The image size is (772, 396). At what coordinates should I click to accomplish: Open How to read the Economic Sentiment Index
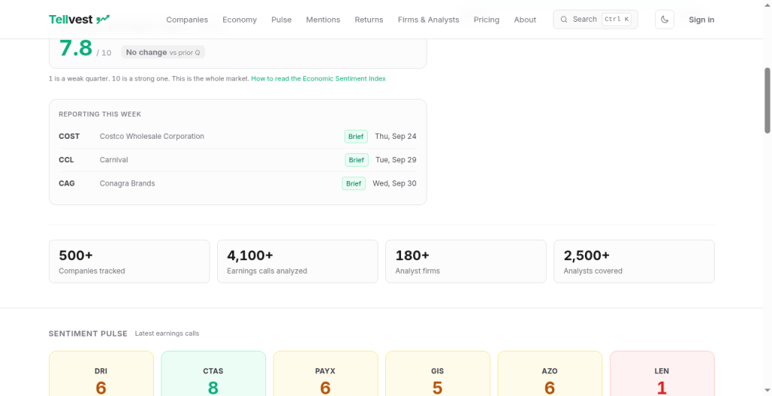point(319,78)
